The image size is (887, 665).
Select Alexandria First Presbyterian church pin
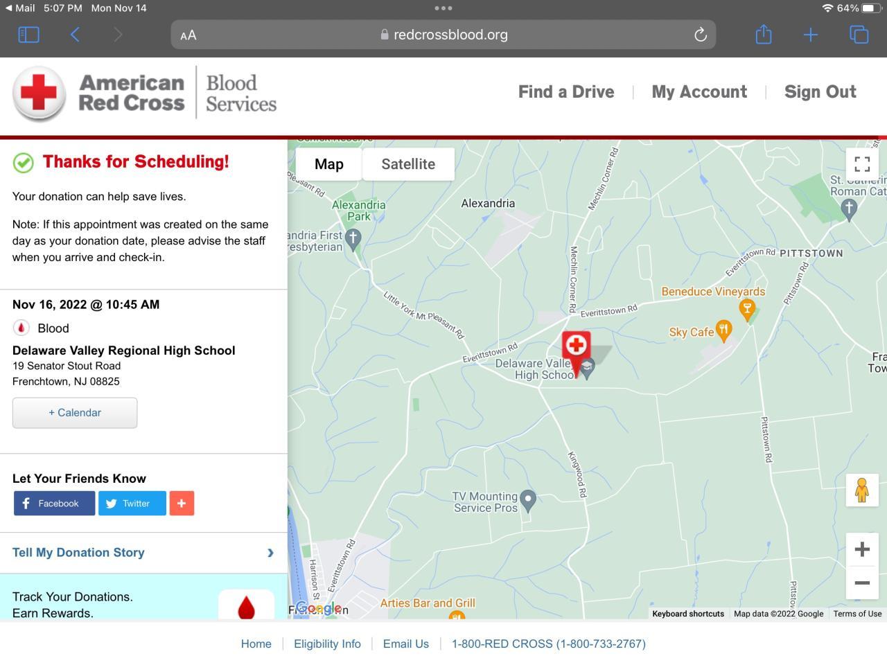[353, 240]
